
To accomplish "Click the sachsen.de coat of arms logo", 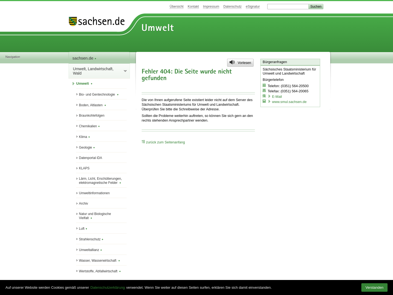I will [73, 21].
